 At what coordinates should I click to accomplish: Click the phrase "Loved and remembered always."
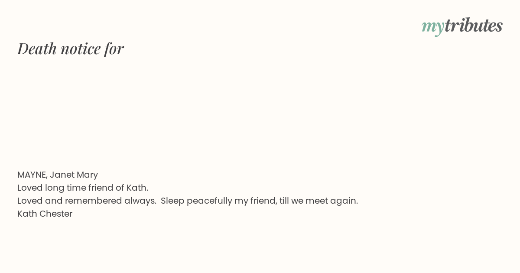click(87, 201)
